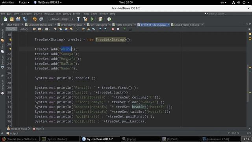Click the red Start Macro Recording icon
The width and height of the screenshot is (252, 142).
point(113,29)
